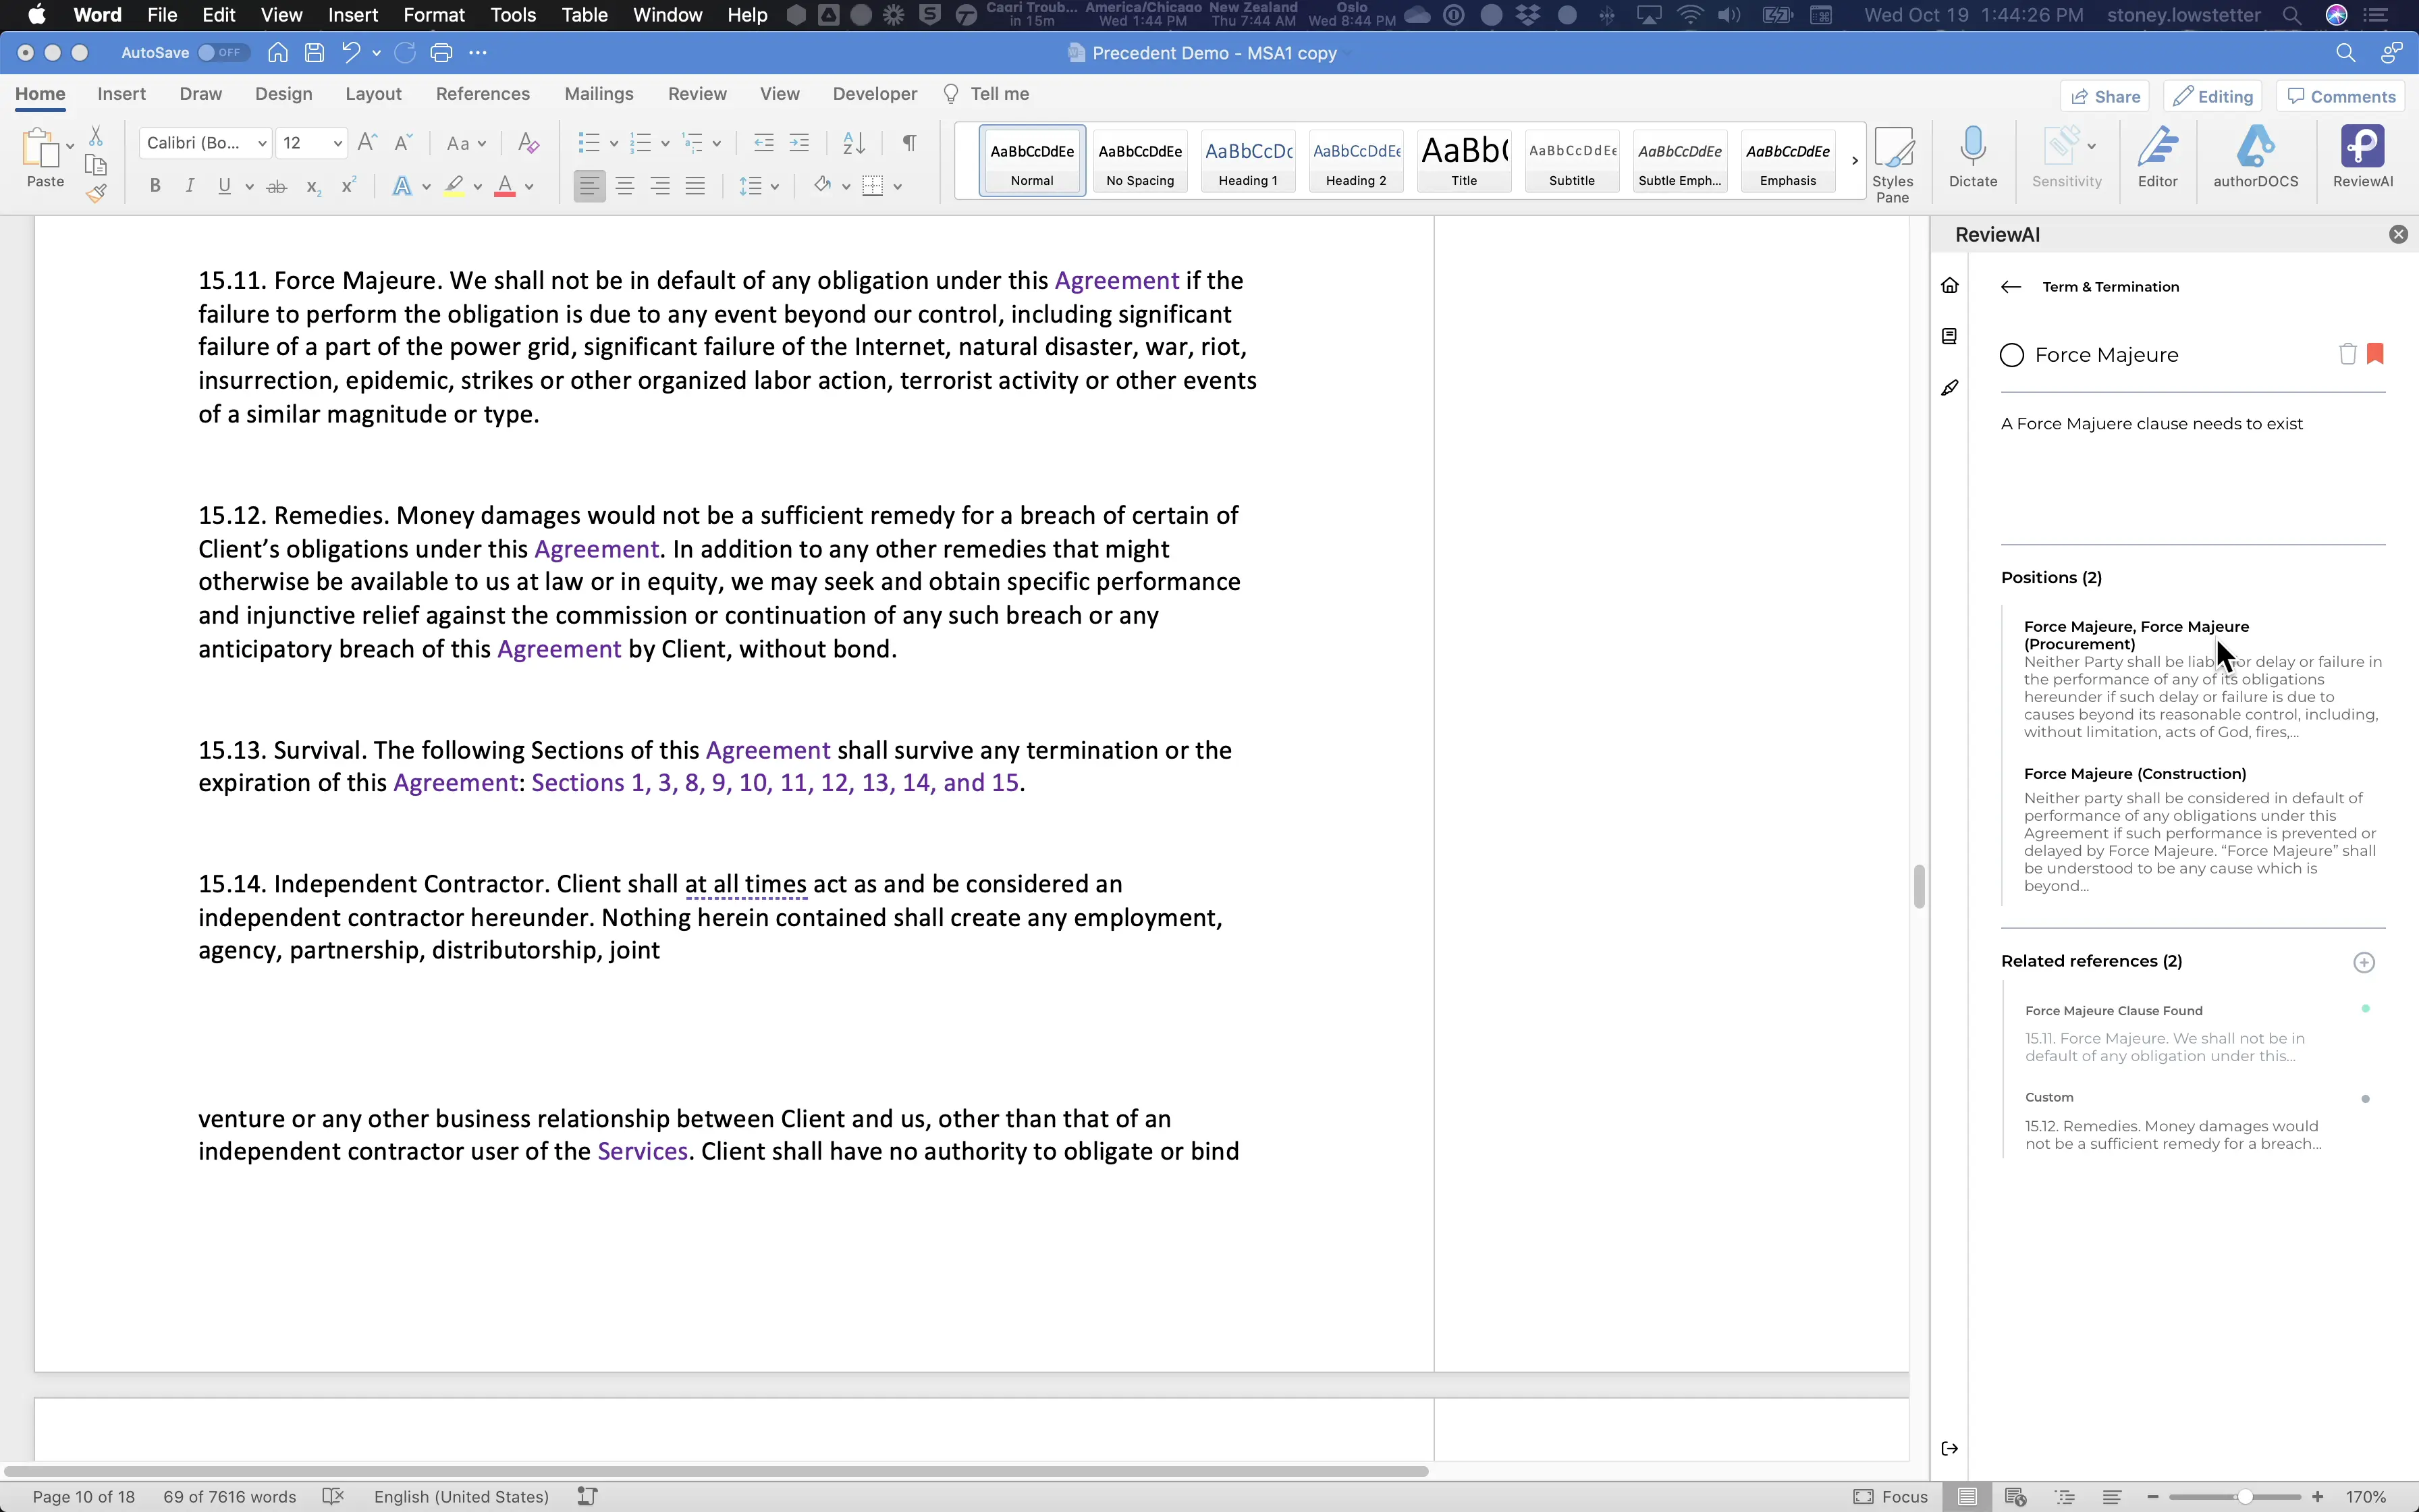Open the Comments button
The width and height of the screenshot is (2419, 1512).
[x=2341, y=96]
